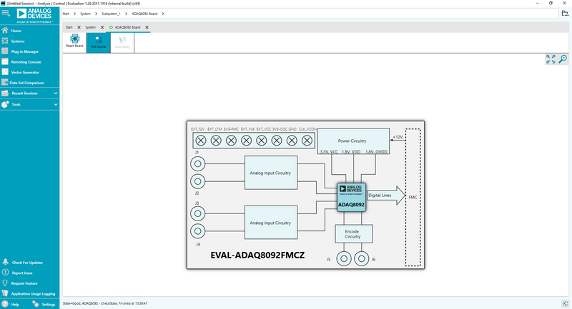Open Data Set Comparison
The image size is (572, 309).
29,83
